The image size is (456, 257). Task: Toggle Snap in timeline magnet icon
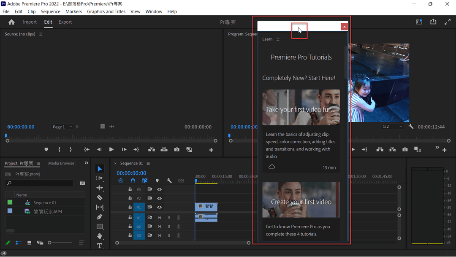point(133,181)
